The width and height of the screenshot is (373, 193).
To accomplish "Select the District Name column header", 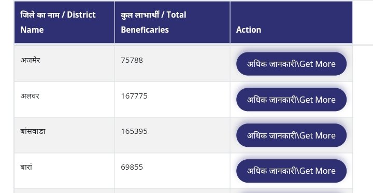I will tap(64, 22).
